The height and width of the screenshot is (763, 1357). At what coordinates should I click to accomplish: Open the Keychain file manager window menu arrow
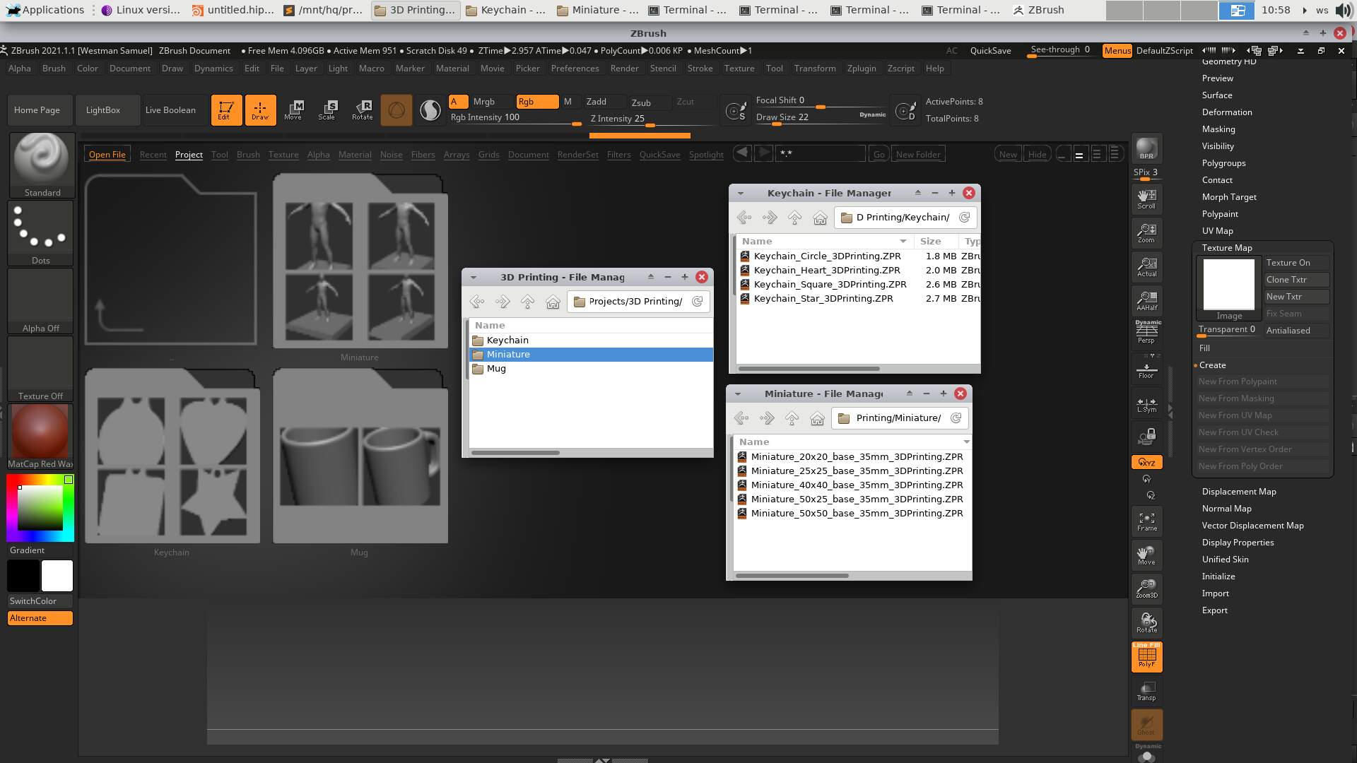[x=740, y=194]
